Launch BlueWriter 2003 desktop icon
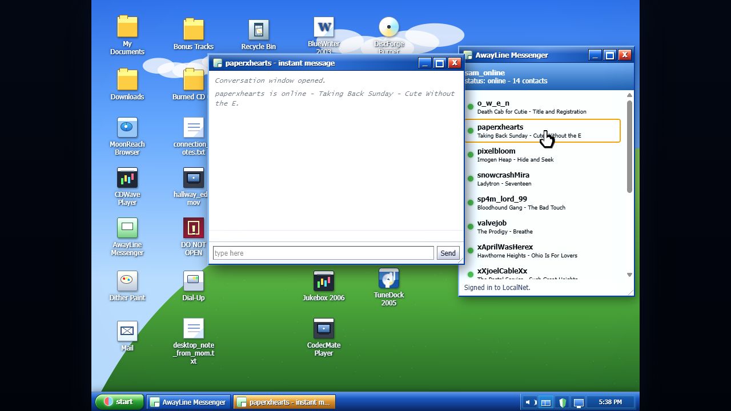 (324, 35)
